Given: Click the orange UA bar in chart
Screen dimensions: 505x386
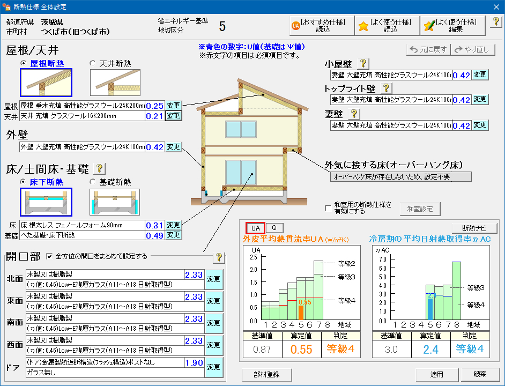Looking at the screenshot, I should [x=301, y=312].
